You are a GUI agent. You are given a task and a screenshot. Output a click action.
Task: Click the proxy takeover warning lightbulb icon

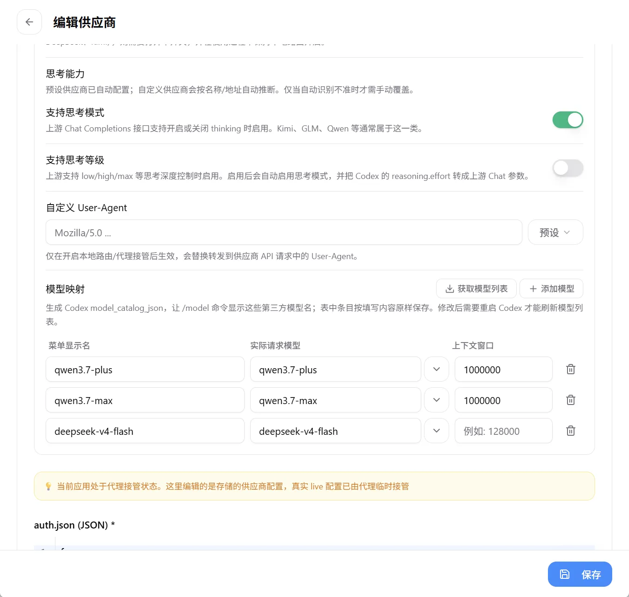(48, 487)
